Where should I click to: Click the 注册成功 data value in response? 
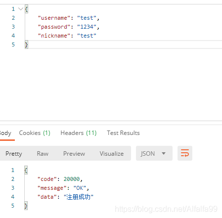(x=79, y=197)
